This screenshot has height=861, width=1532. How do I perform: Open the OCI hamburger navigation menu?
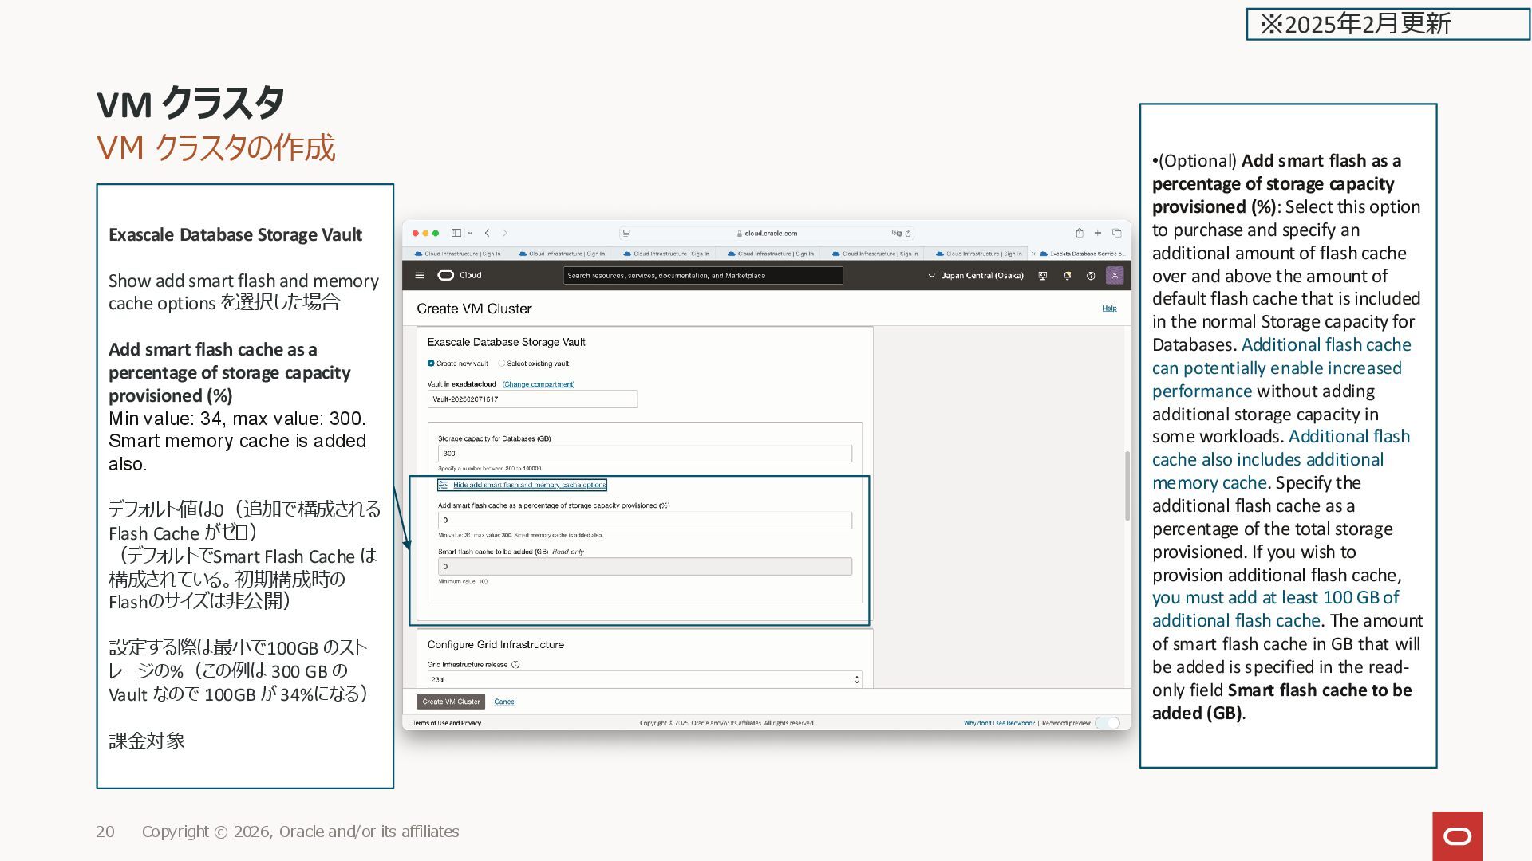pyautogui.click(x=420, y=275)
